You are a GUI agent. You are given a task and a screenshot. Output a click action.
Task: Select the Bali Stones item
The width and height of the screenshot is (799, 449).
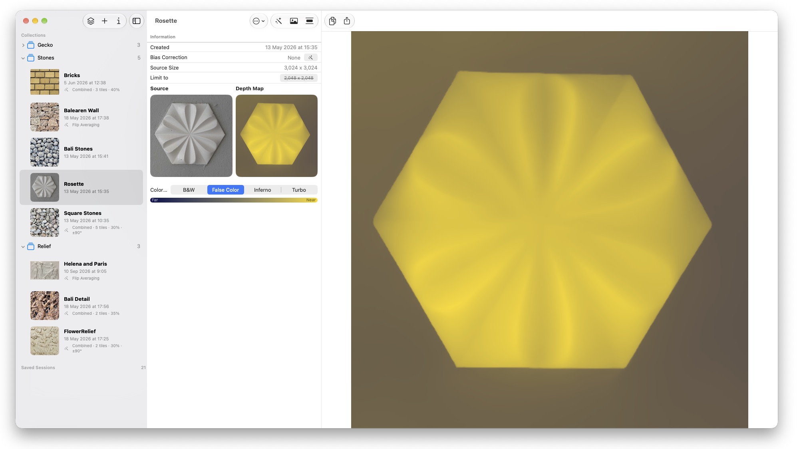click(81, 152)
